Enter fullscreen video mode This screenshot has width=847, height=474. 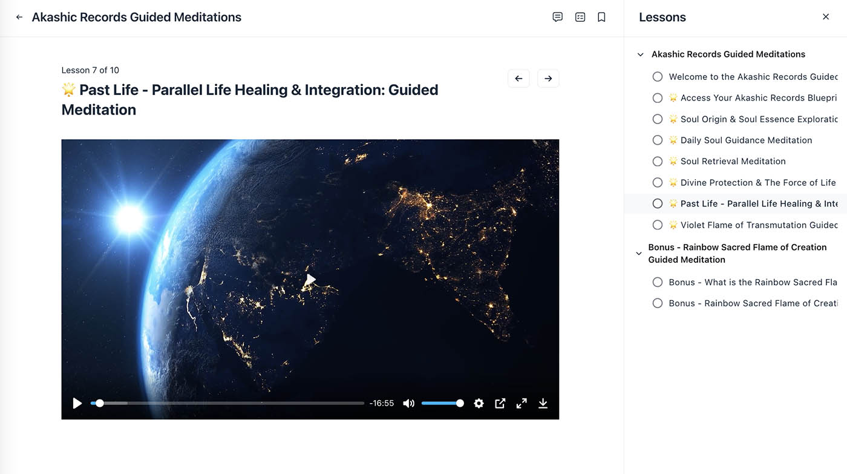click(x=522, y=403)
